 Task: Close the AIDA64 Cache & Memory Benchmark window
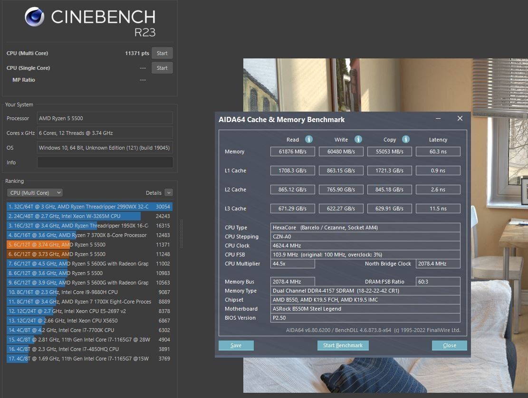[x=460, y=118]
